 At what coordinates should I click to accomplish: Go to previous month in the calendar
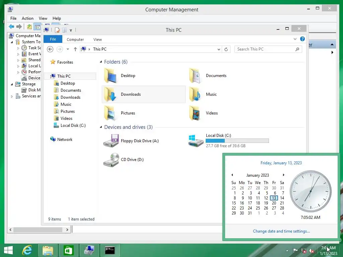[232, 175]
